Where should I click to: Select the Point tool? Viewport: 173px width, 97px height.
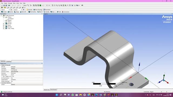[59, 12]
